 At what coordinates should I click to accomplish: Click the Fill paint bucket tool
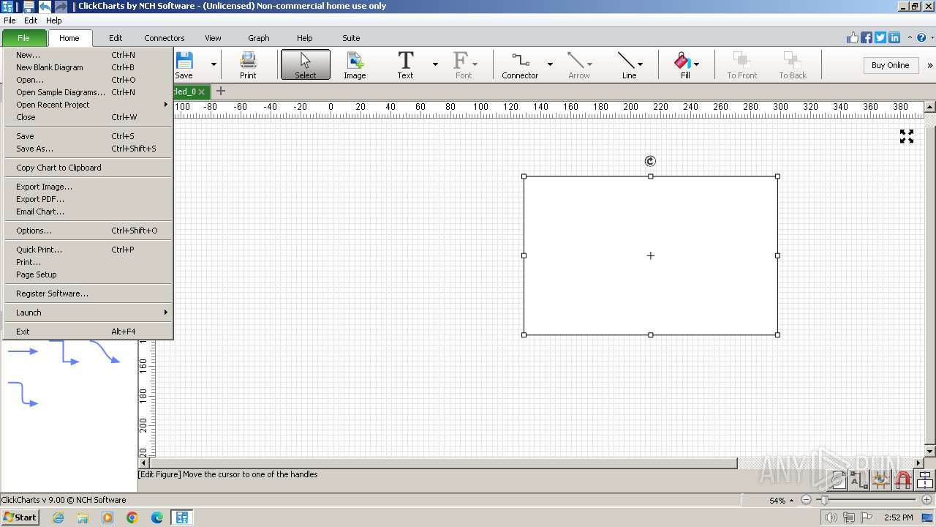(683, 64)
